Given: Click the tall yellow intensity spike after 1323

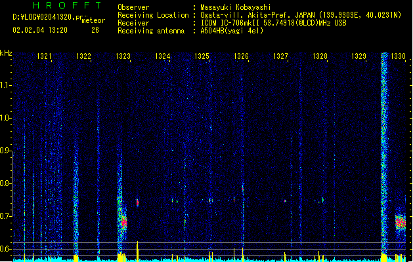Looking at the screenshot, I should [x=137, y=251].
